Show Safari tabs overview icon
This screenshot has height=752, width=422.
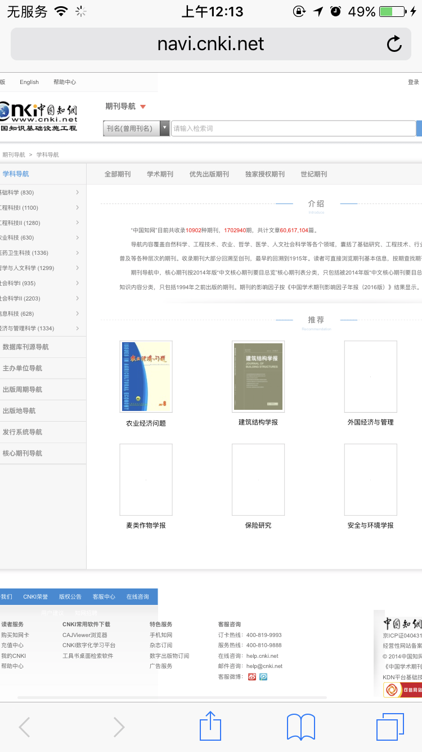click(x=390, y=727)
